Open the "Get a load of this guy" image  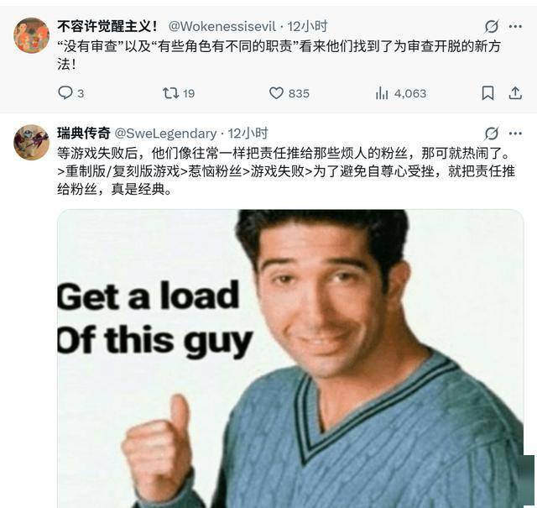pos(290,359)
